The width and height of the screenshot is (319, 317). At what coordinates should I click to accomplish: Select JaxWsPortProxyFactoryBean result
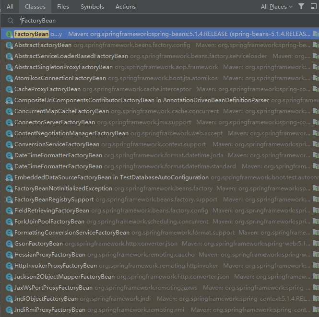click(160, 288)
